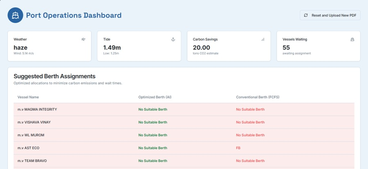Viewport: 368px width, 169px height.
Task: Click the m.v AST ECO vessel name
Action: [x=28, y=148]
